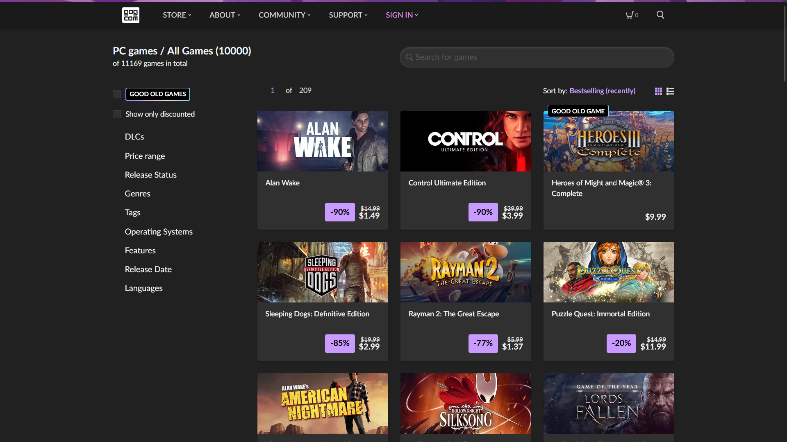787x442 pixels.
Task: Open Sleeping Dogs cover thumbnail
Action: (x=323, y=272)
